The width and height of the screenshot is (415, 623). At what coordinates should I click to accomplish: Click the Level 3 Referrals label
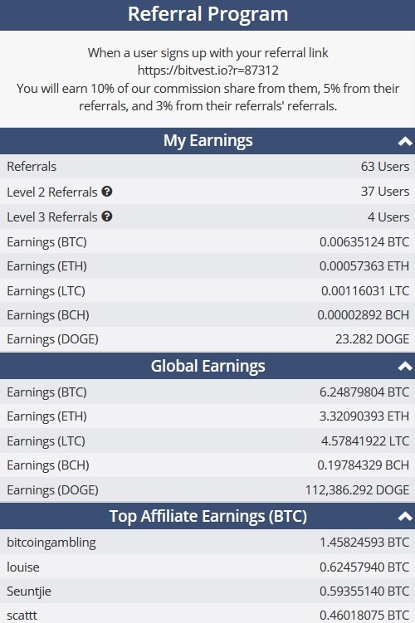52,217
